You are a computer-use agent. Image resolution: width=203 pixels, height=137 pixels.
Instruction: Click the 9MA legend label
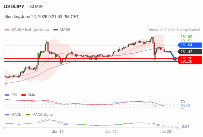coord(32,95)
